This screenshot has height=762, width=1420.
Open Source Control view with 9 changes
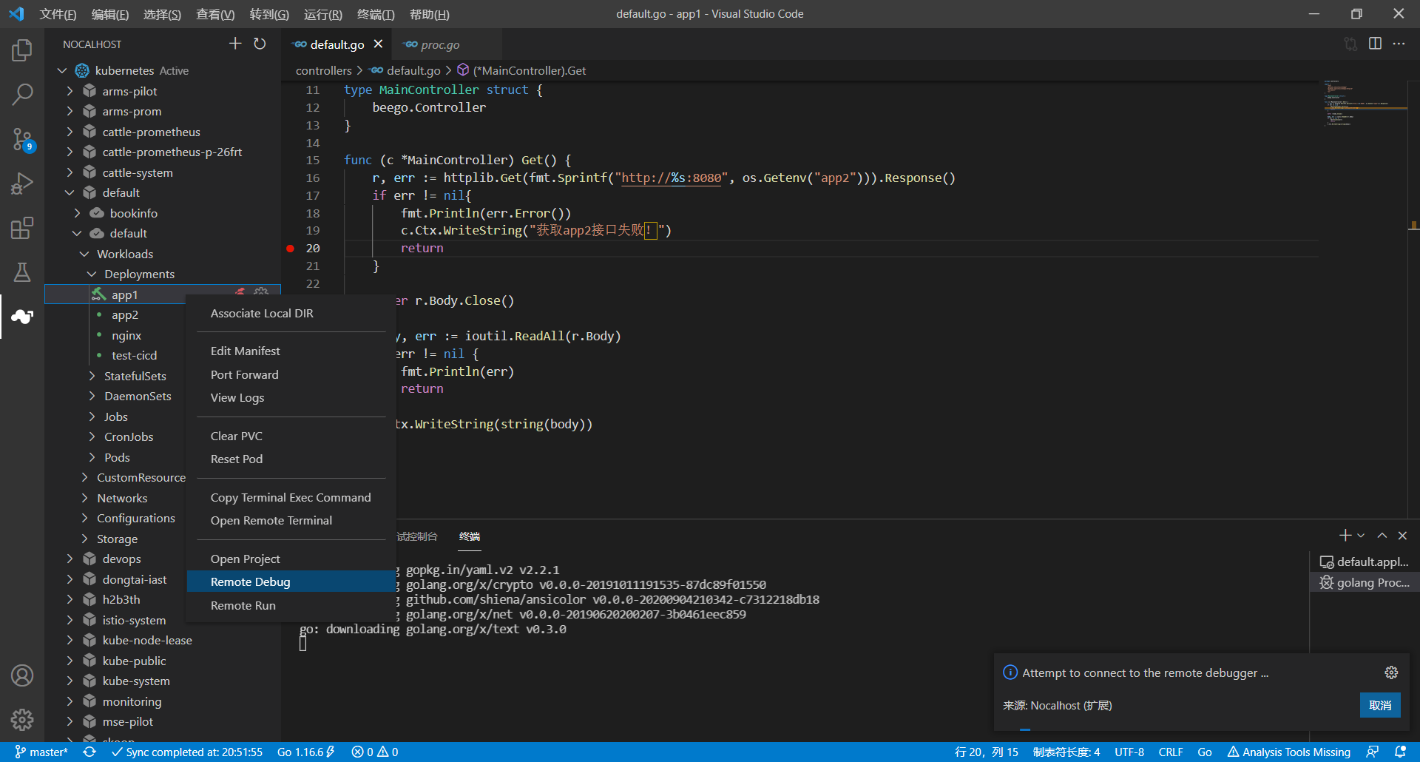(22, 139)
